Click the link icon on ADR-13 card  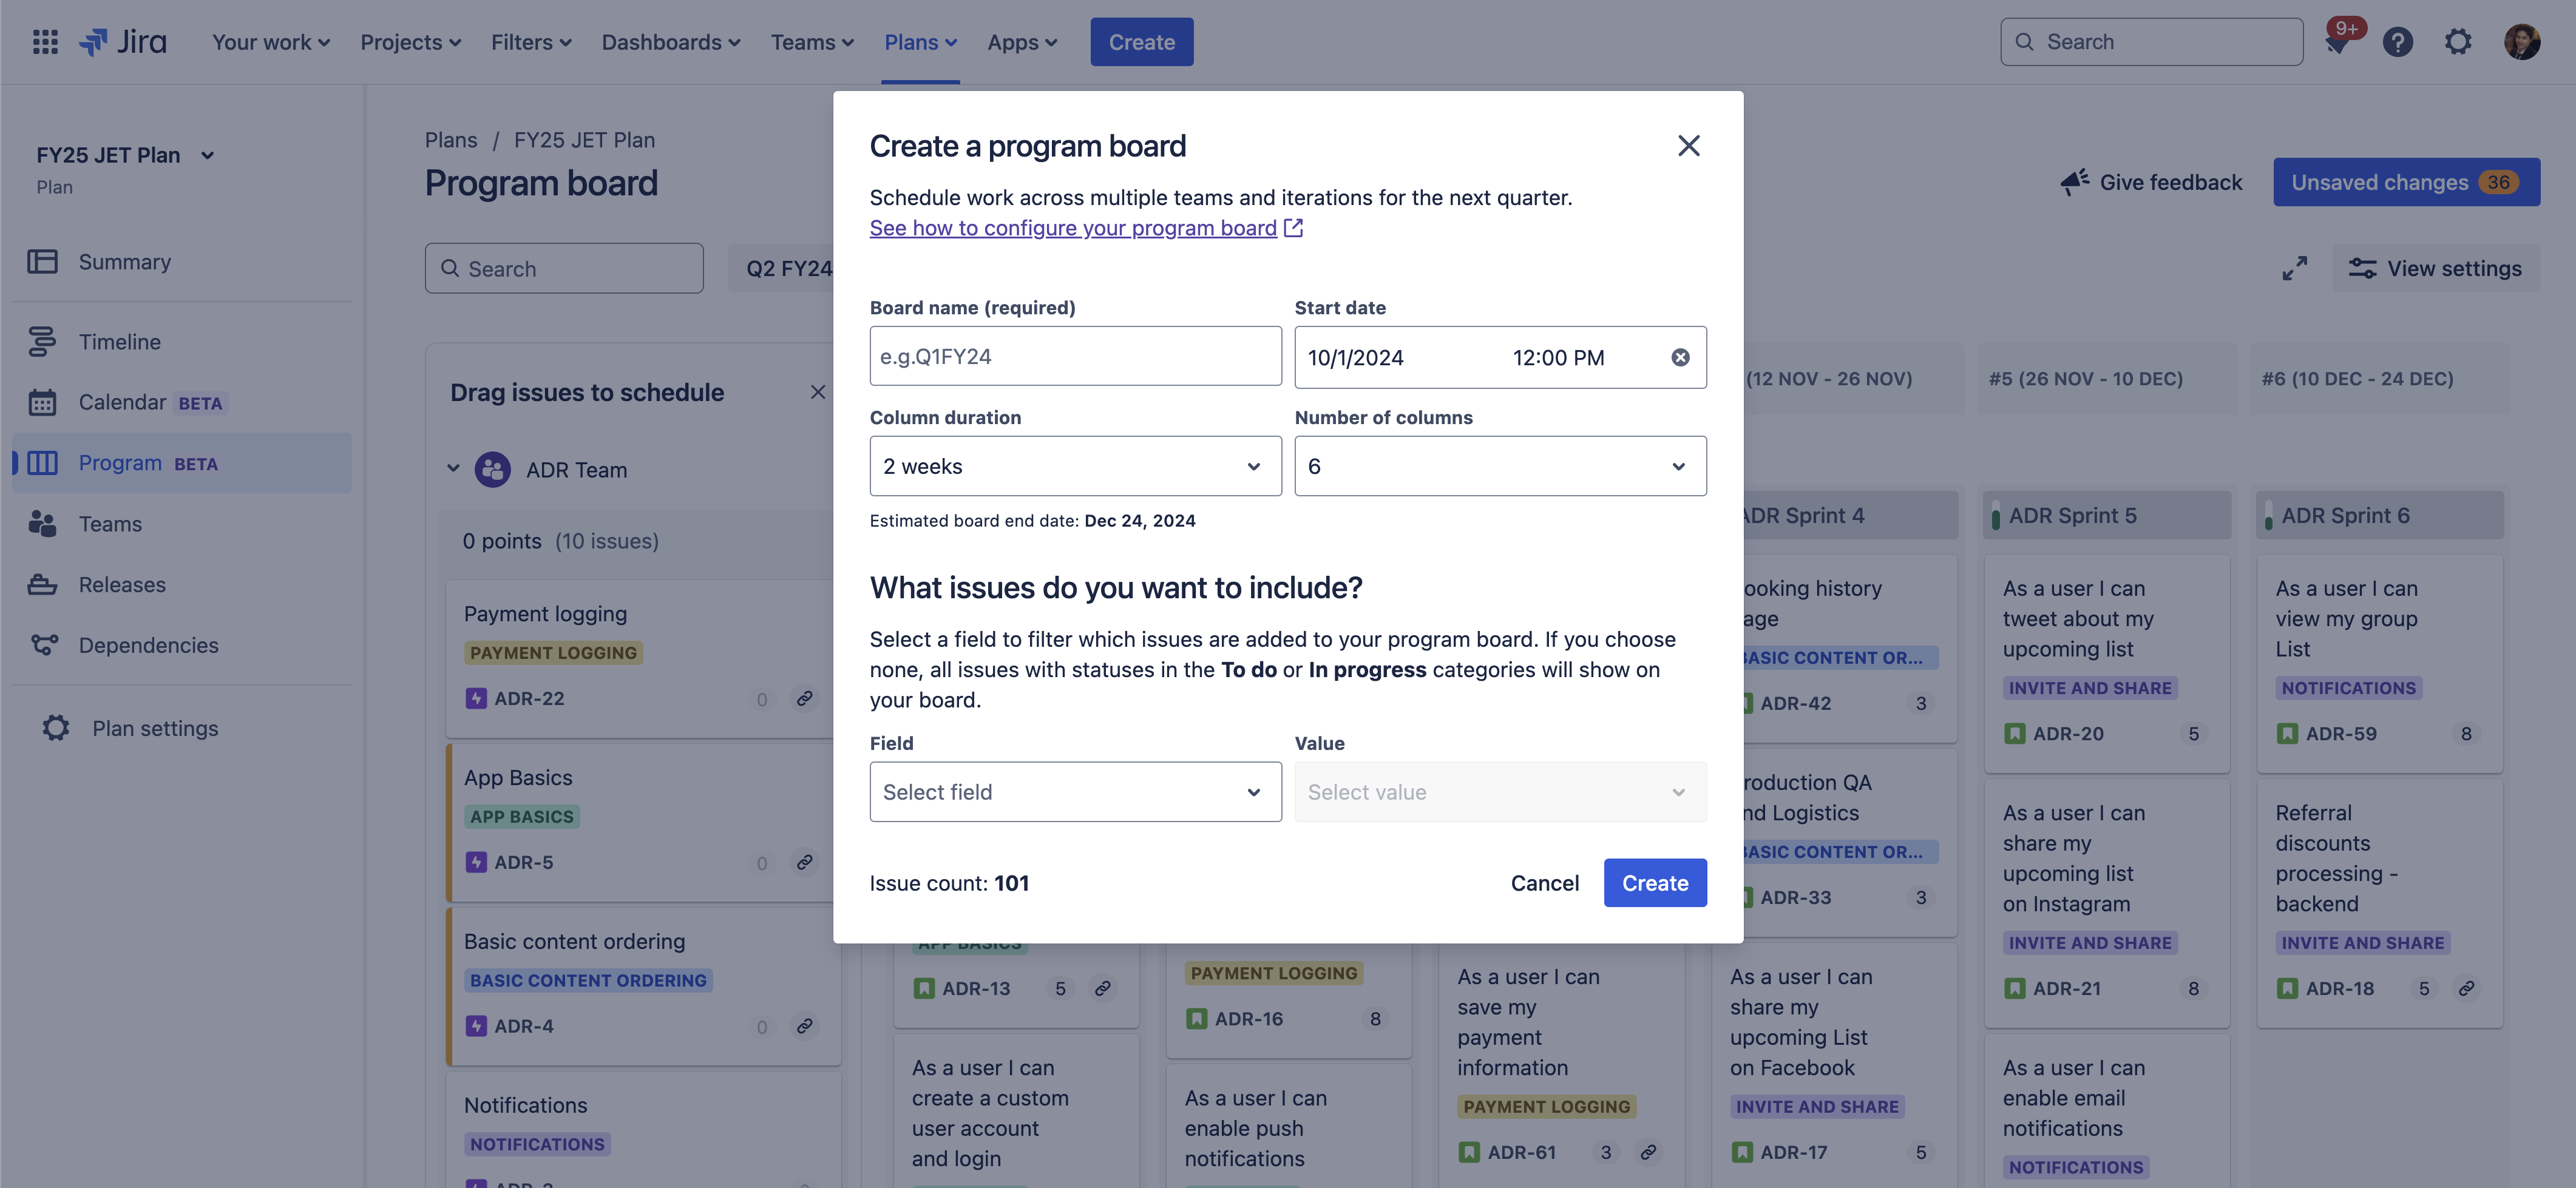pos(1103,988)
